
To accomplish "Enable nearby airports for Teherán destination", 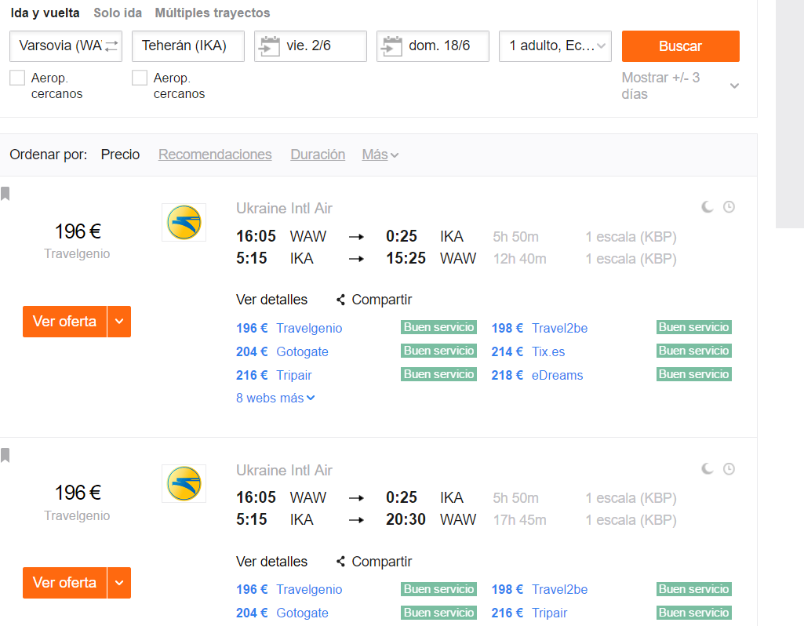I will coord(140,78).
